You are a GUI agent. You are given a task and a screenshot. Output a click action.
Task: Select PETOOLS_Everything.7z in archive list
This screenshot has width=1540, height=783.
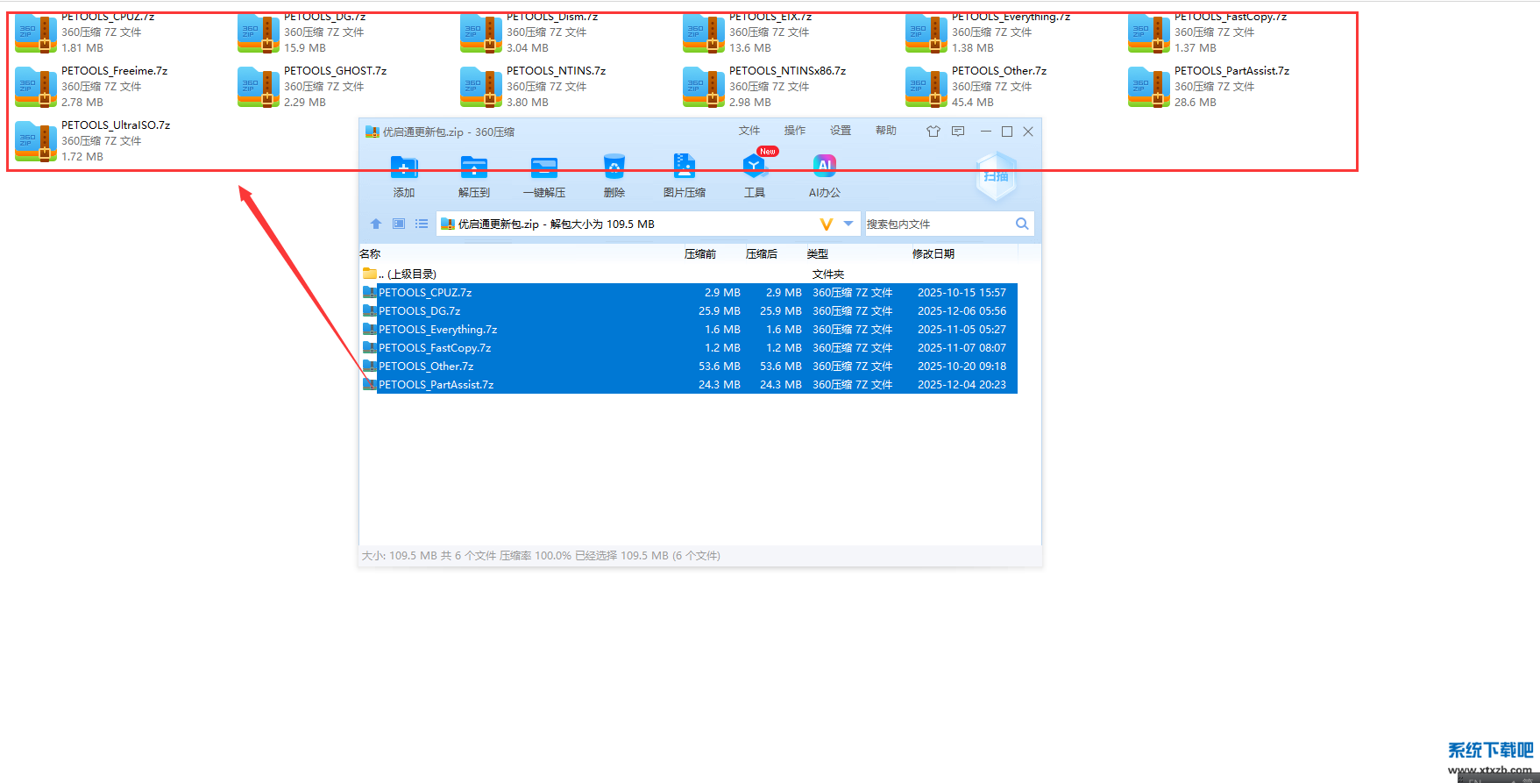(437, 330)
